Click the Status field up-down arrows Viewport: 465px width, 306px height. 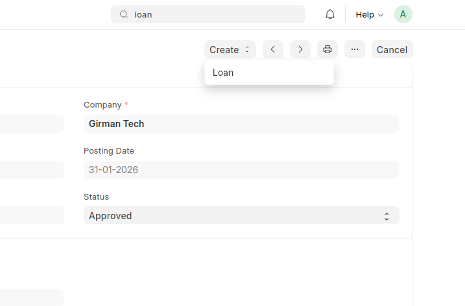click(387, 216)
